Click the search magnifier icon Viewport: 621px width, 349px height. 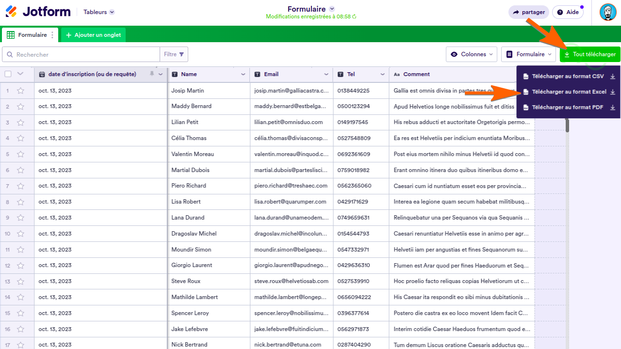(9, 54)
